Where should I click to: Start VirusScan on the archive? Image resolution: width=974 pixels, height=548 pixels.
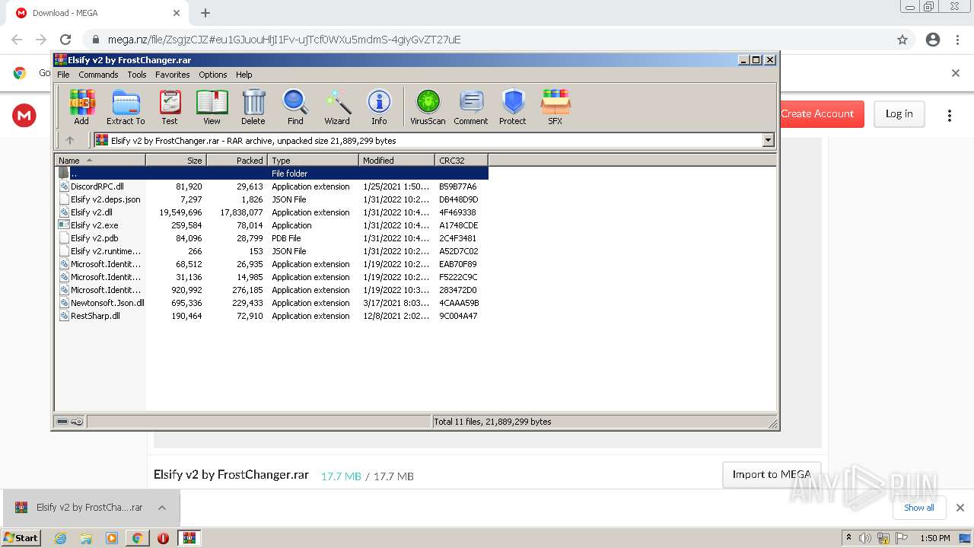[428, 107]
